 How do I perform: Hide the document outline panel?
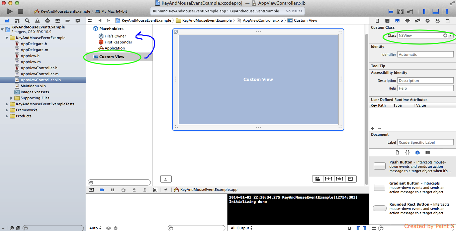coord(166,179)
